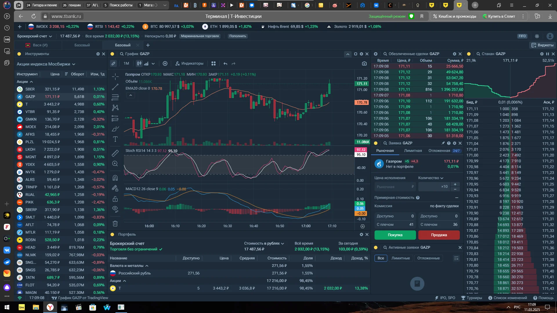Image resolution: width=557 pixels, height=313 pixels.
Task: Open the Вася (И) workspace tab
Action: pos(38,45)
